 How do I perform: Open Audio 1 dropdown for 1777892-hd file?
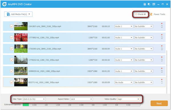pos(124,38)
